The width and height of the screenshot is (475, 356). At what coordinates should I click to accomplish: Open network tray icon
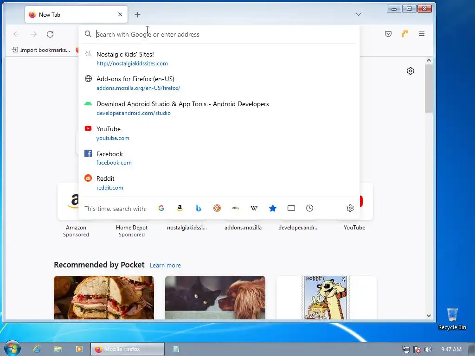405,350
